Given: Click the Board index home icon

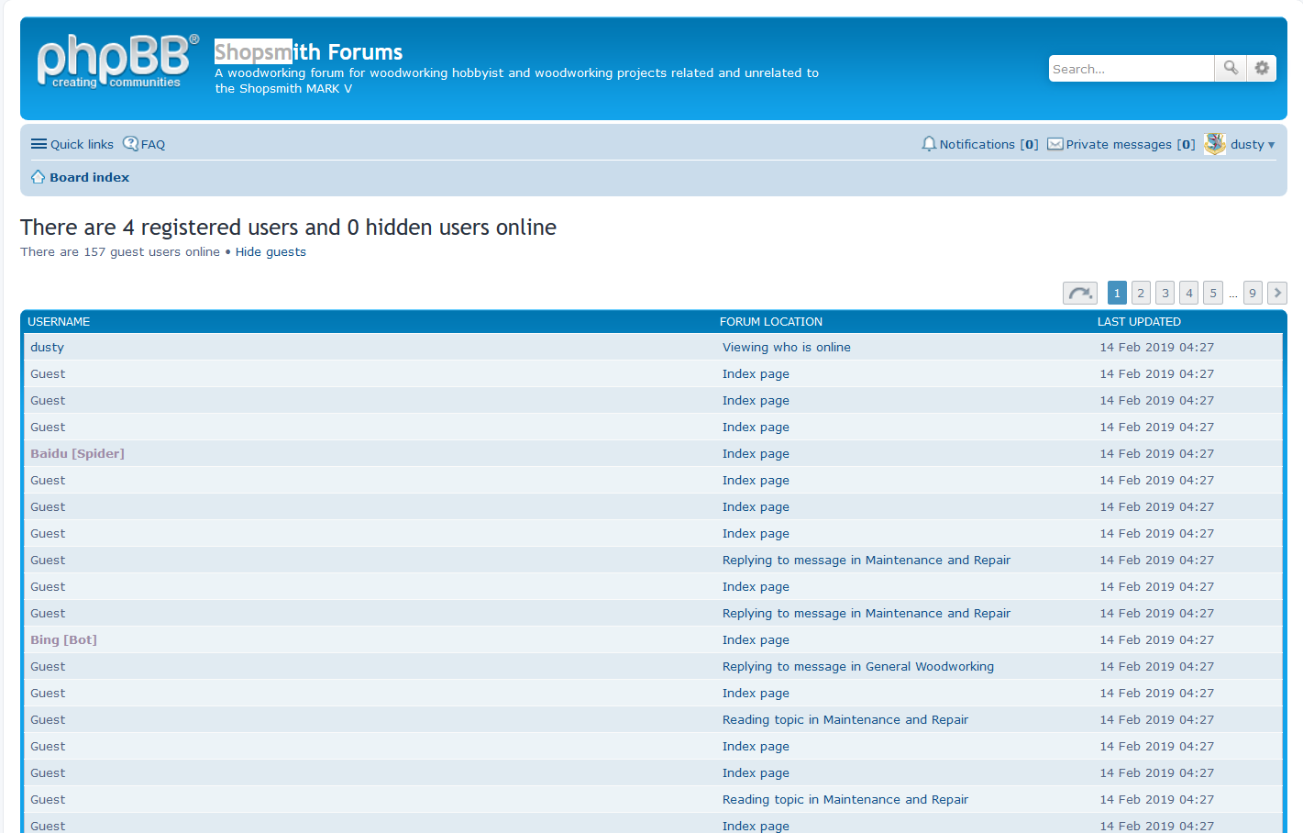Looking at the screenshot, I should point(38,177).
